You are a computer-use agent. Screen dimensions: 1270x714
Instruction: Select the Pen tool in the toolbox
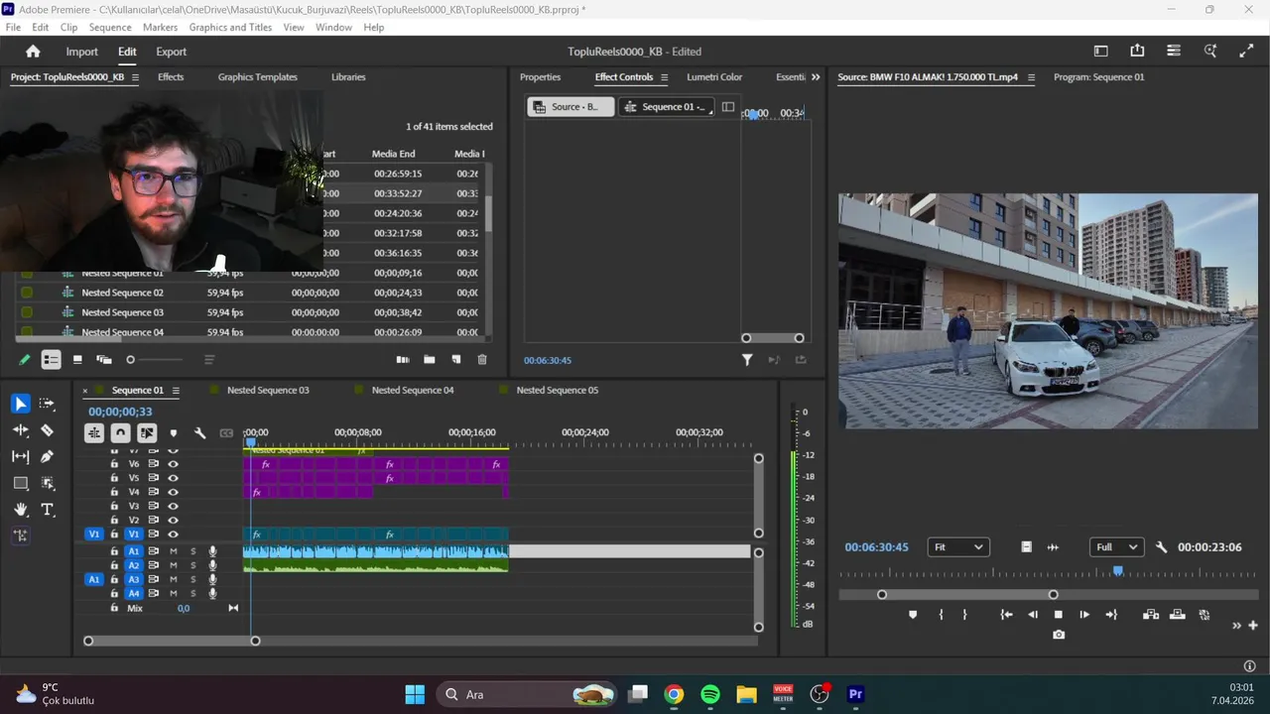pyautogui.click(x=47, y=456)
